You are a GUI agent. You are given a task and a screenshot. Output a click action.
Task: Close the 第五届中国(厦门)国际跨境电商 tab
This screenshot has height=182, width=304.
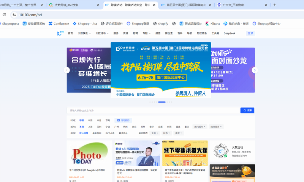coord(210,5)
